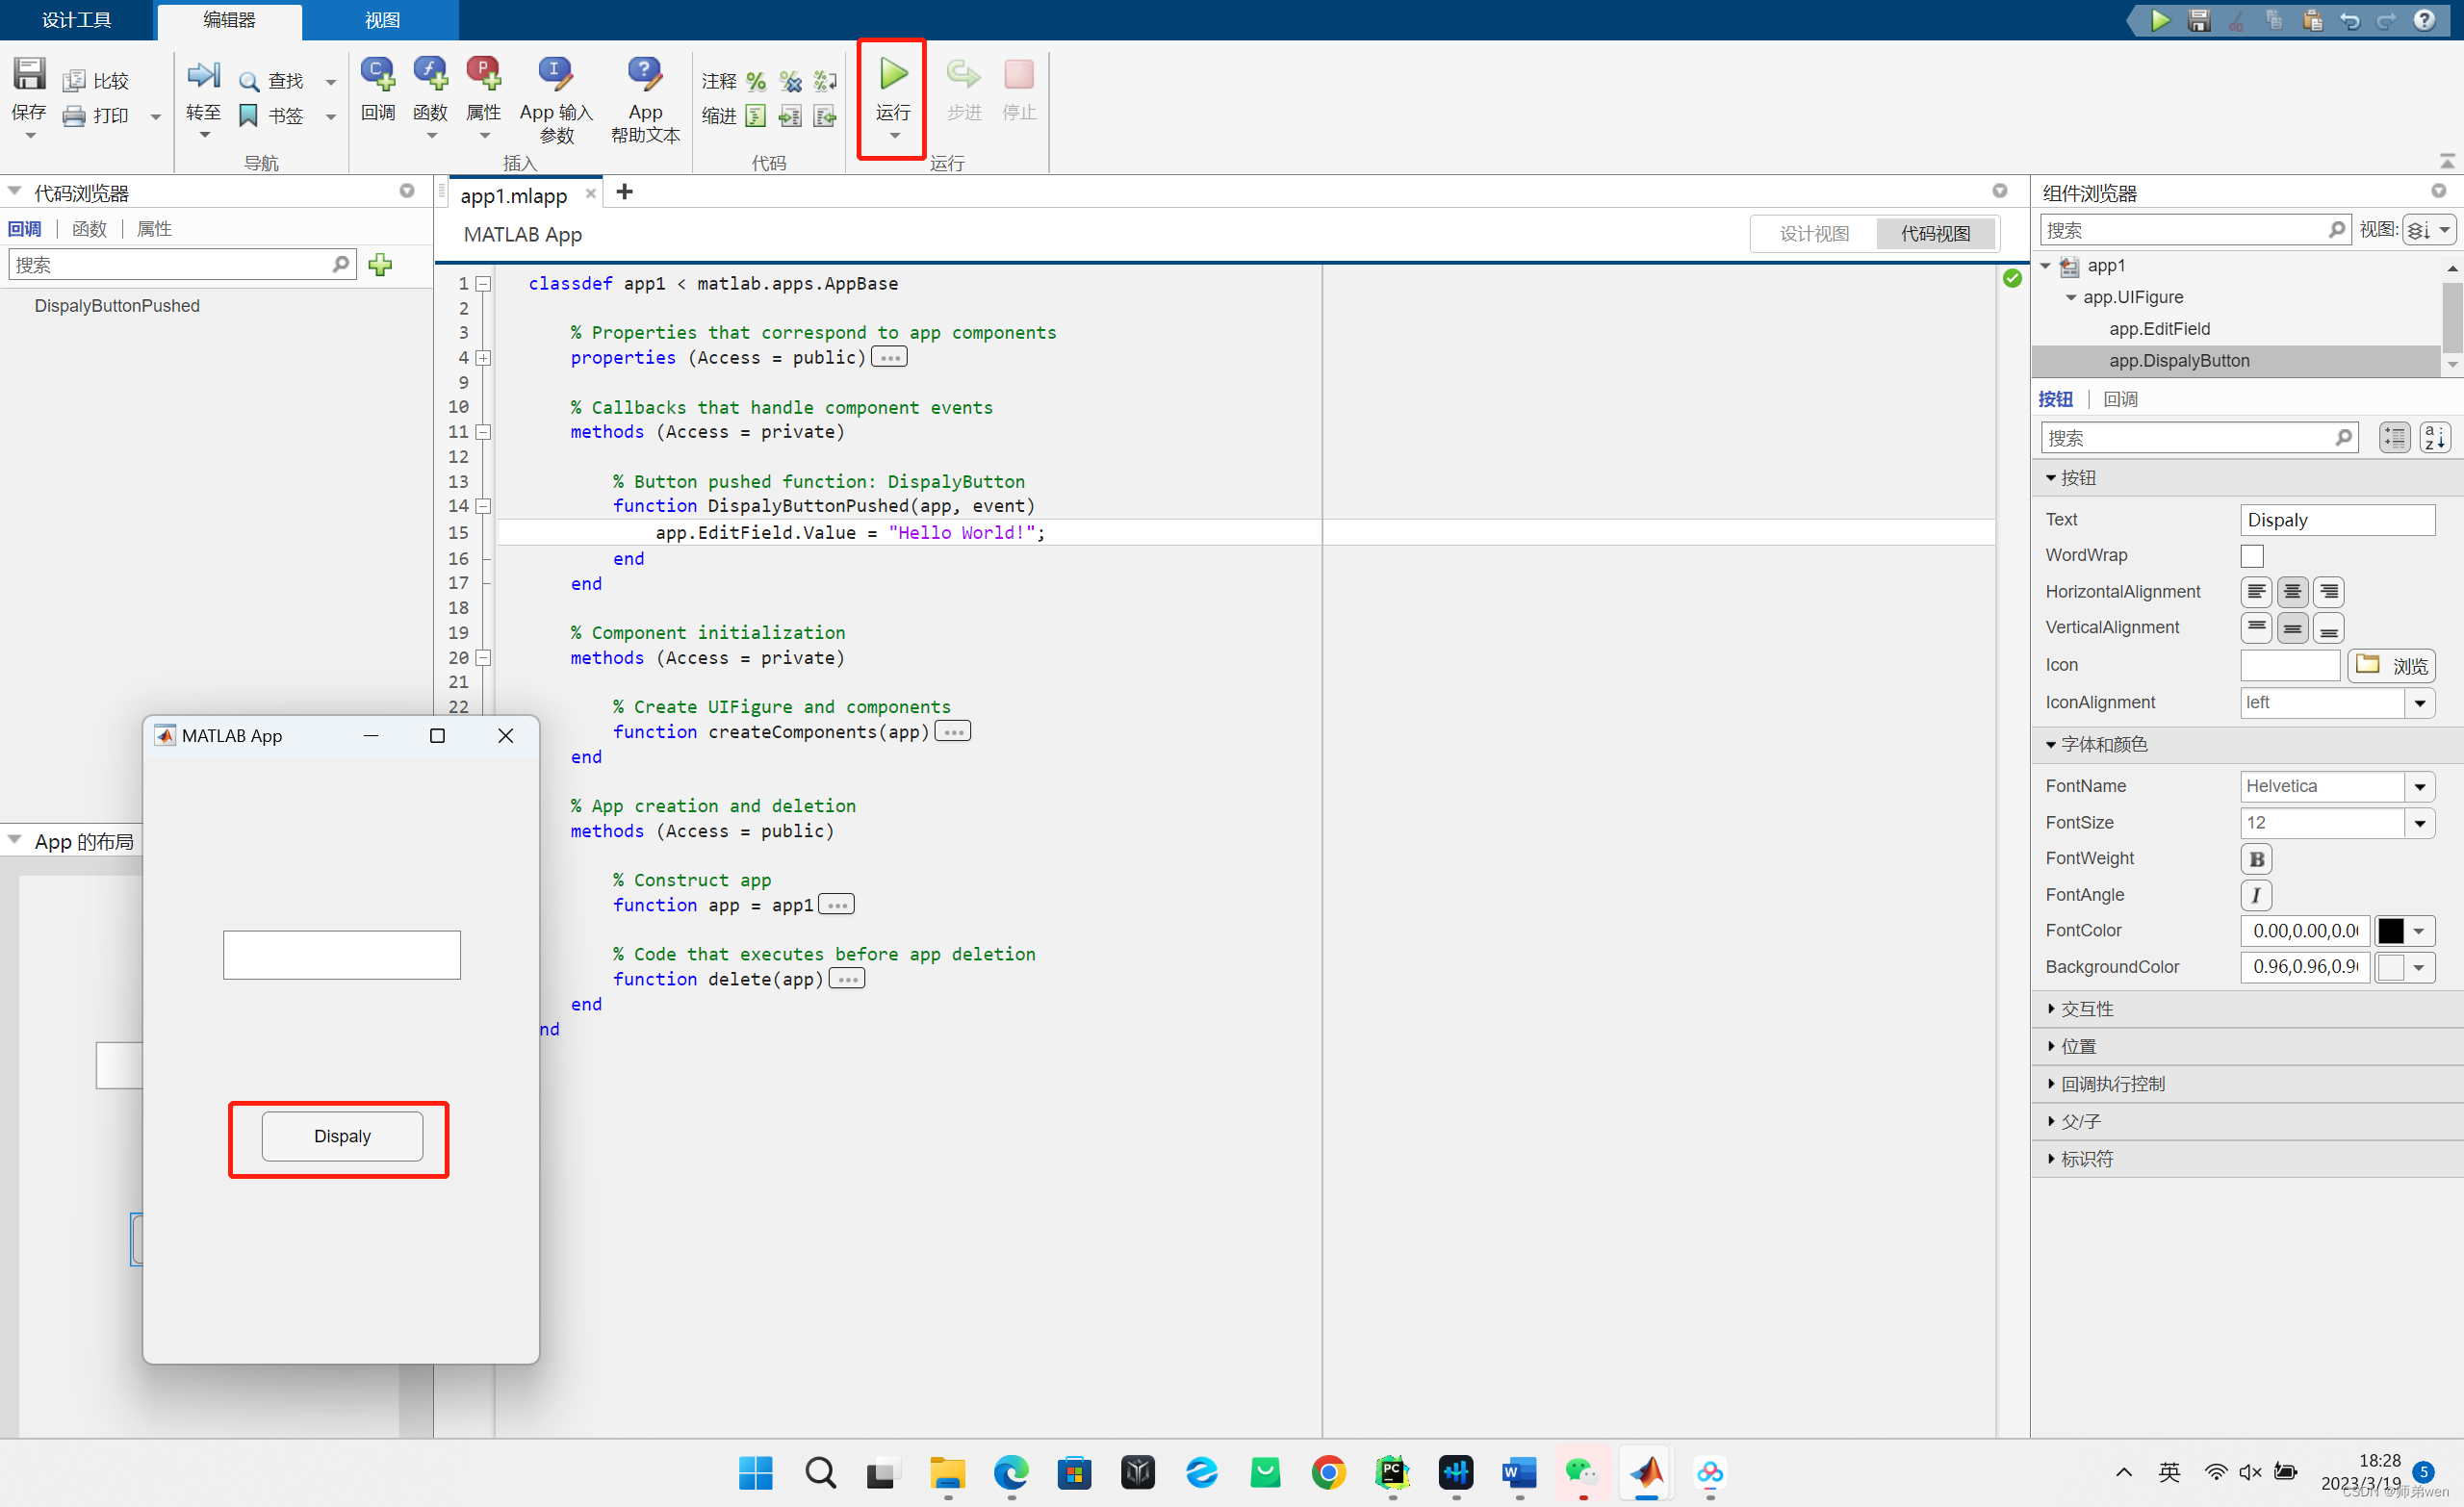The image size is (2464, 1507).
Task: Click the Find (查找) magnifier icon
Action: [249, 82]
